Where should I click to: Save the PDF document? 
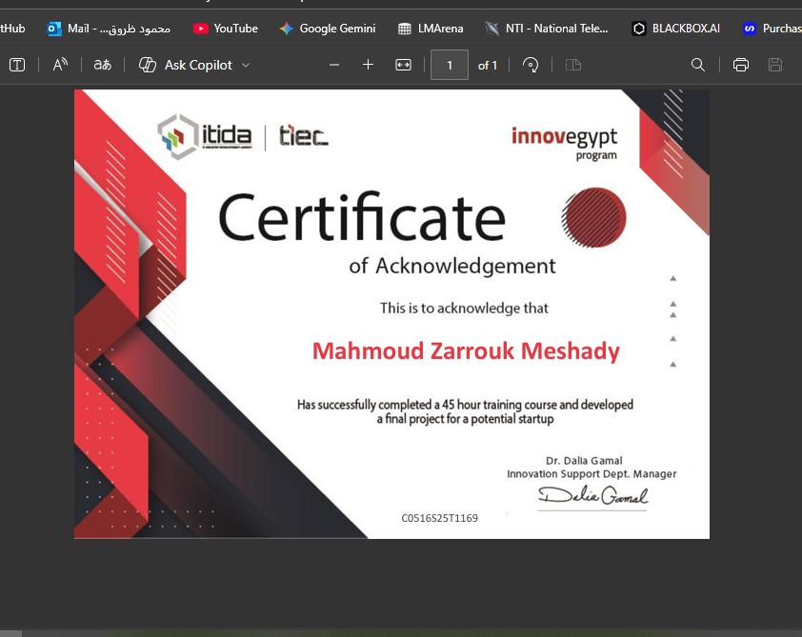775,65
